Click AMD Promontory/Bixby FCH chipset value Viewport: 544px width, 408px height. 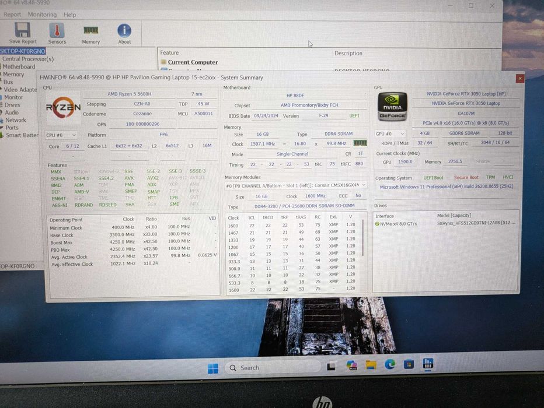pyautogui.click(x=309, y=105)
